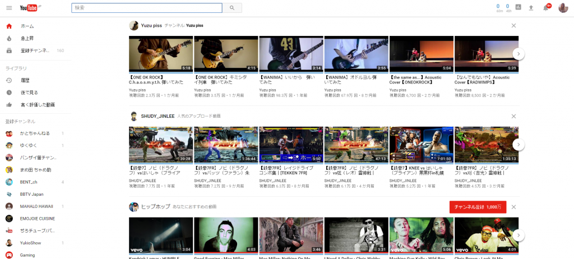This screenshot has width=574, height=259.
Task: Click the ぢろチューブ channel icon
Action: click(x=9, y=231)
